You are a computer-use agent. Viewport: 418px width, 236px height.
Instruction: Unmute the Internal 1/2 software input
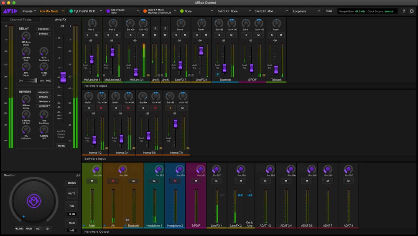pyautogui.click(x=101, y=108)
